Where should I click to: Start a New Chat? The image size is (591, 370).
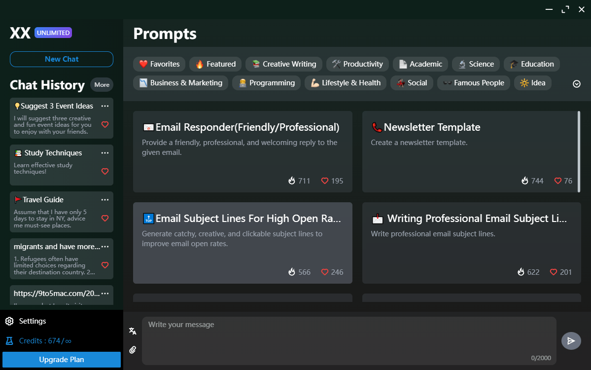(x=62, y=59)
